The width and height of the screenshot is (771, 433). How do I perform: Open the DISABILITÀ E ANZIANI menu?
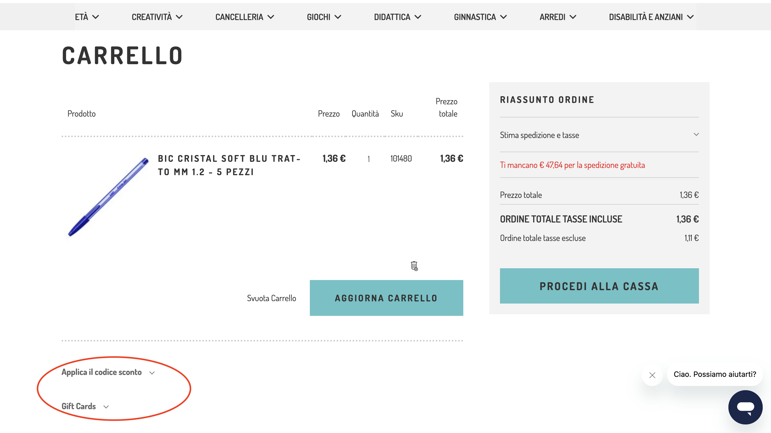651,17
